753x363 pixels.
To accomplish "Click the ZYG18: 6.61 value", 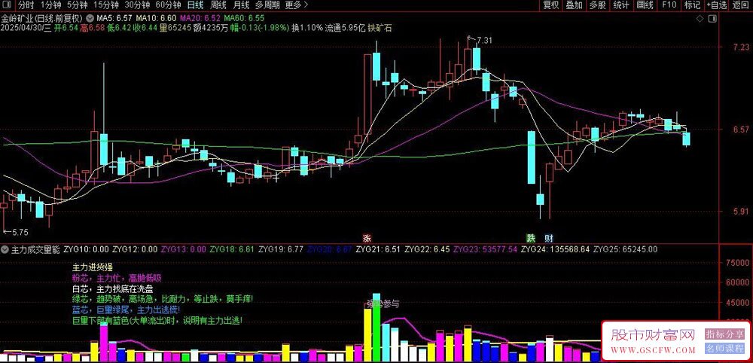I will click(x=231, y=250).
